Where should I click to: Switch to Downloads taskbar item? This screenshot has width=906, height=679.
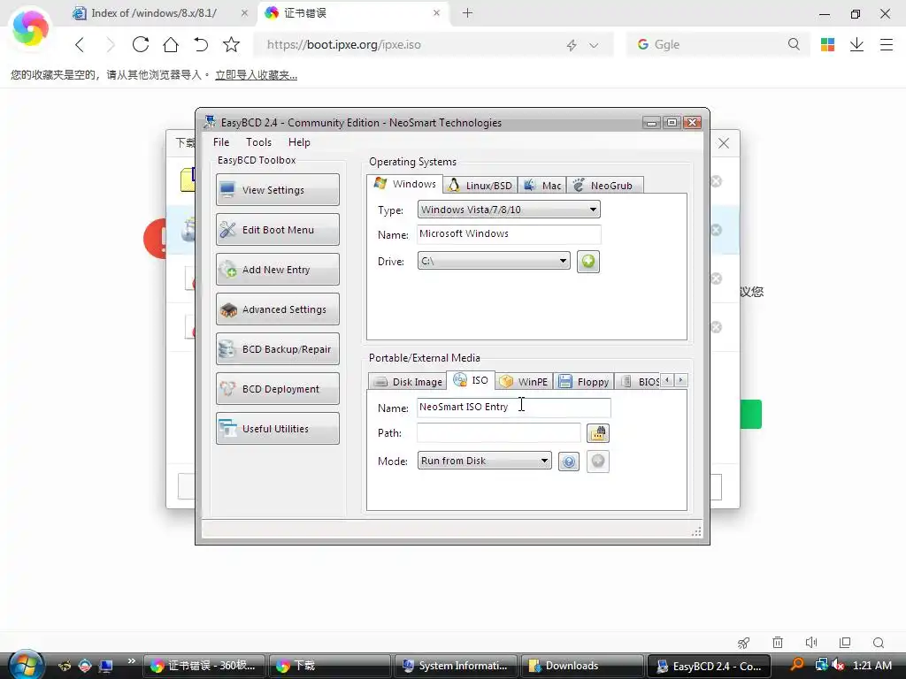581,666
